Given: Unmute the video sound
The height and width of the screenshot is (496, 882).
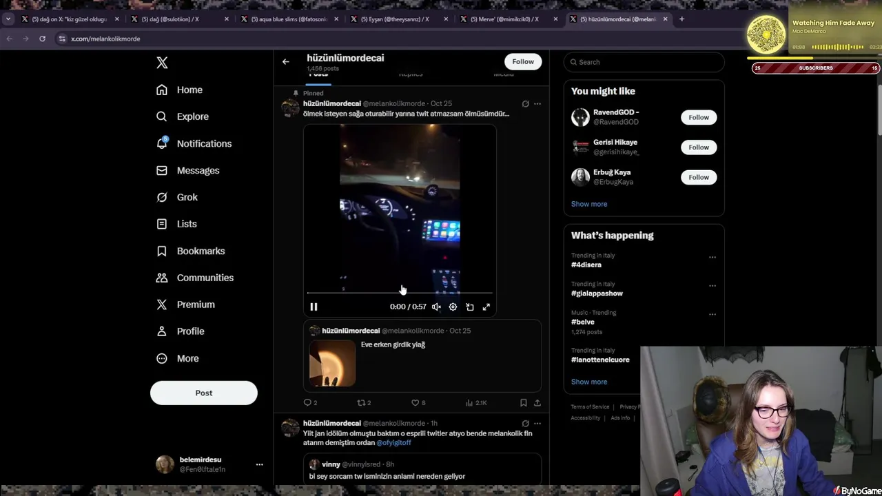Looking at the screenshot, I should tap(436, 307).
